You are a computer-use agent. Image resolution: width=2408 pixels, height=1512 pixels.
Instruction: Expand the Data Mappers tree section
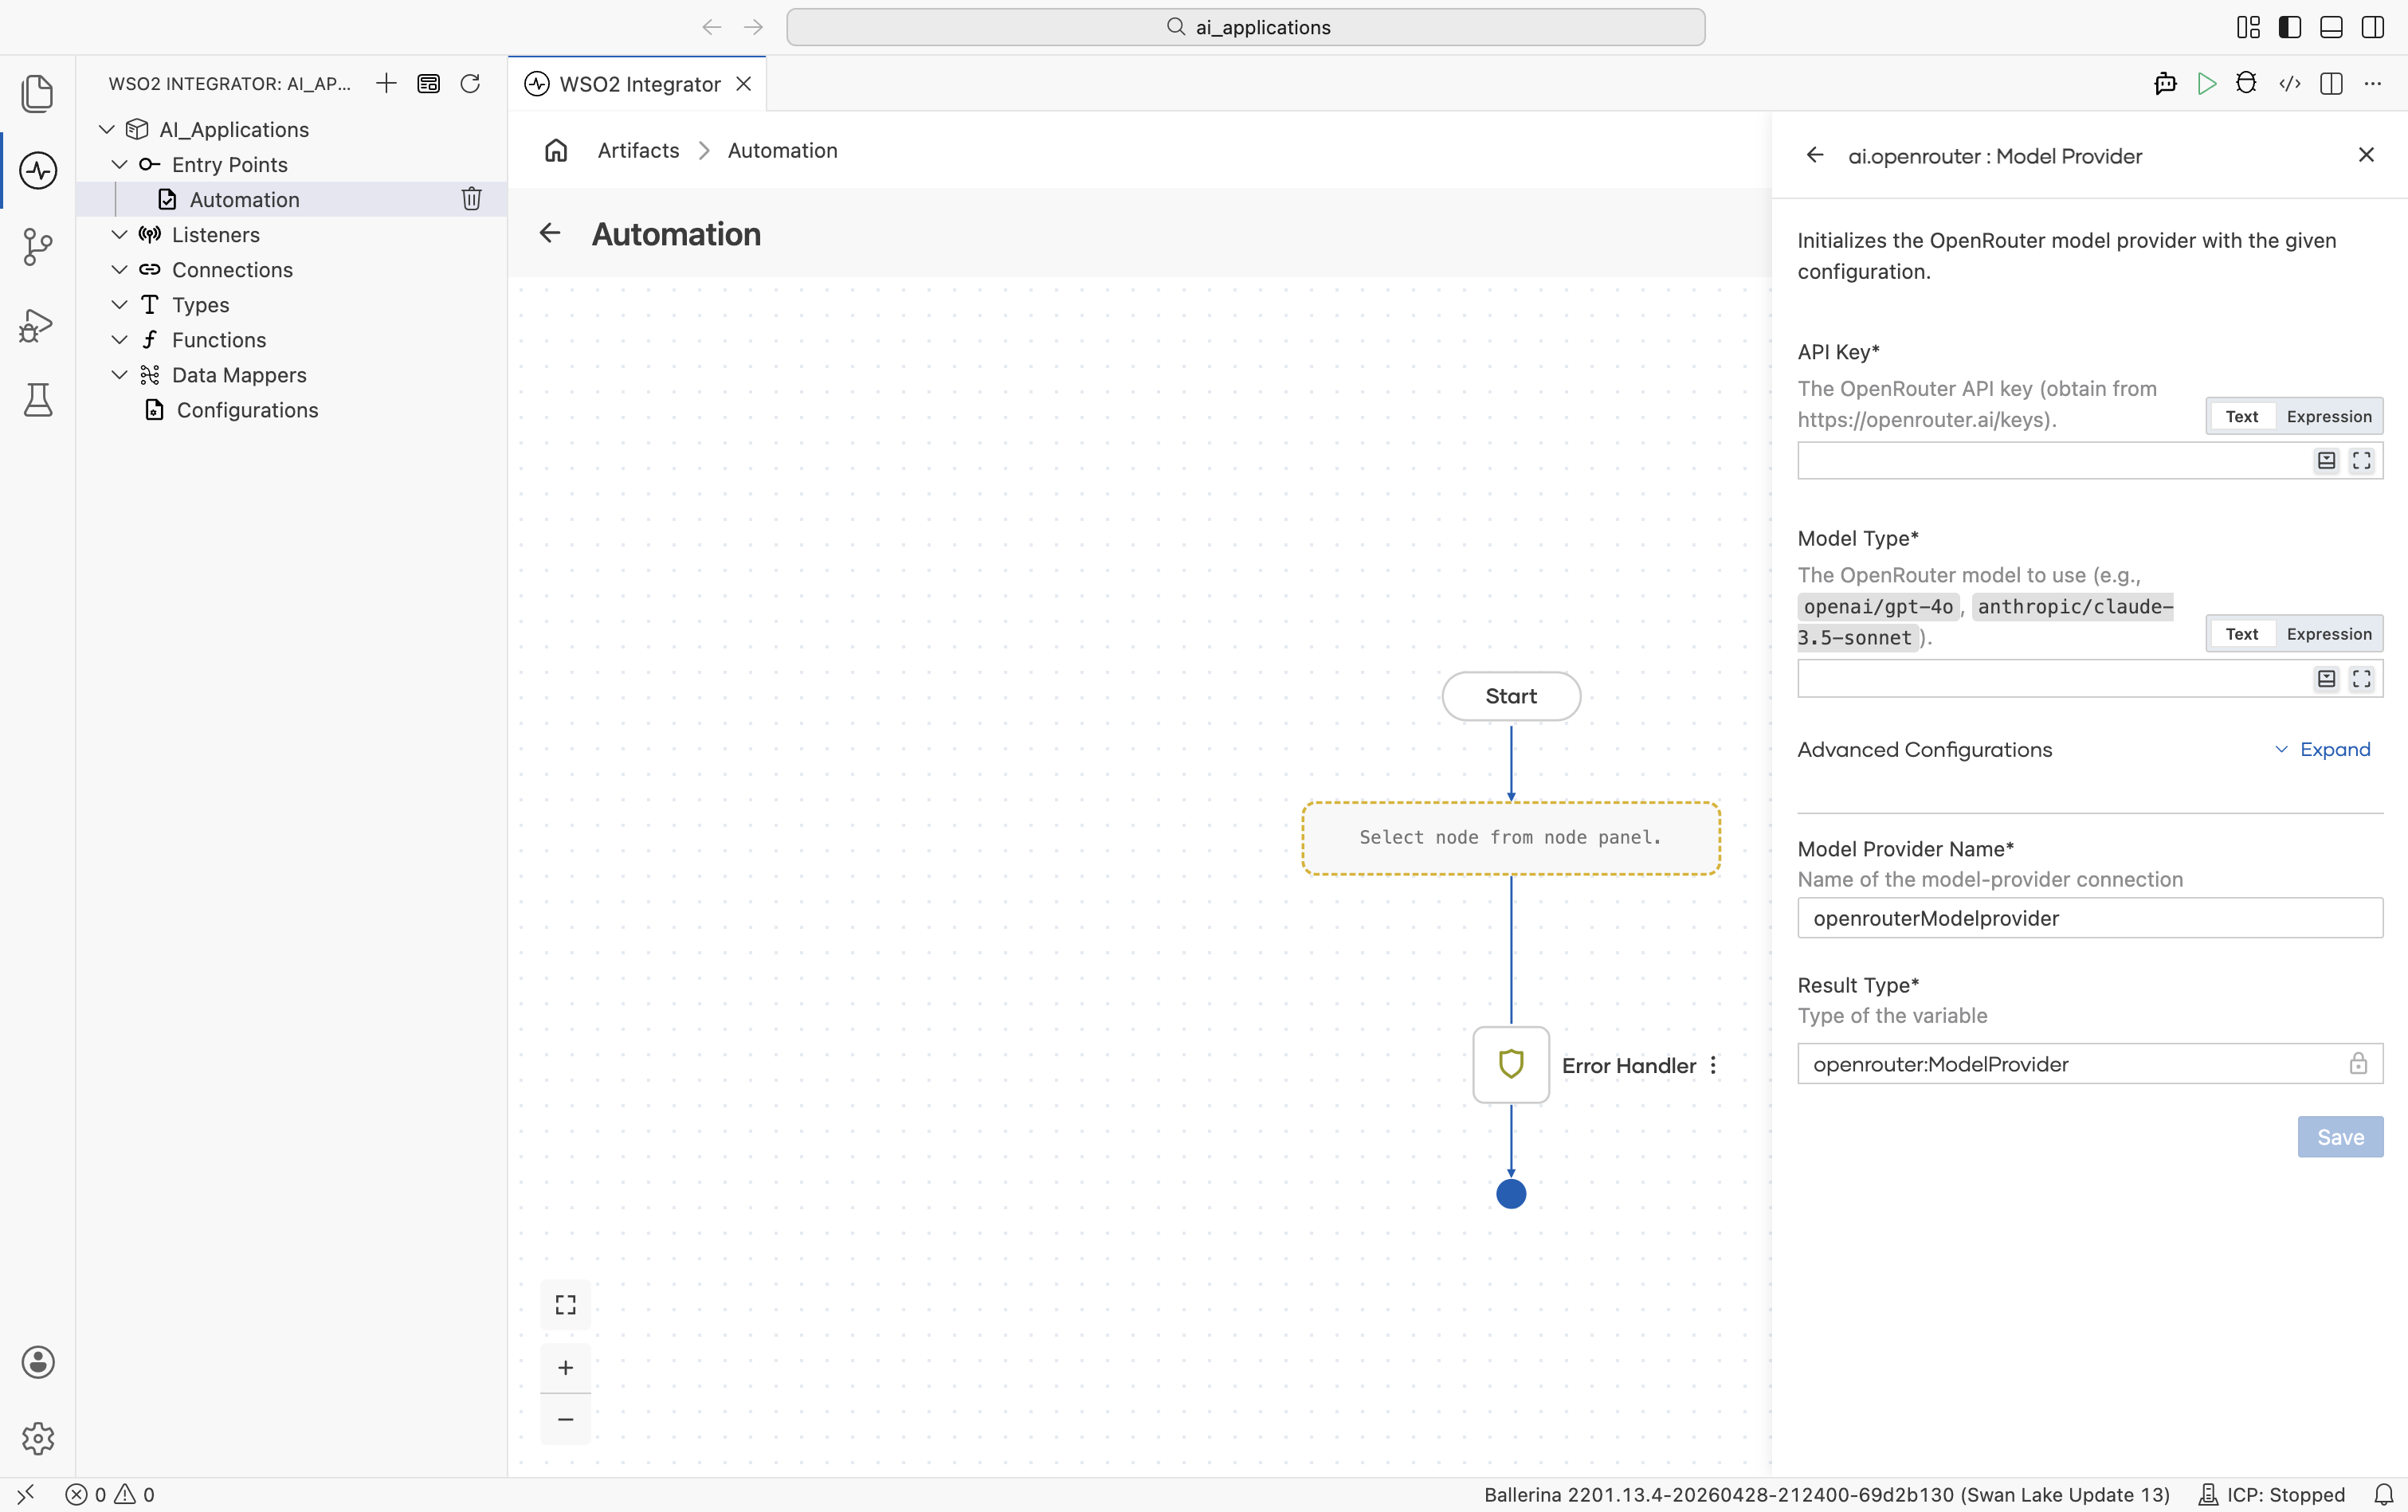(x=119, y=374)
